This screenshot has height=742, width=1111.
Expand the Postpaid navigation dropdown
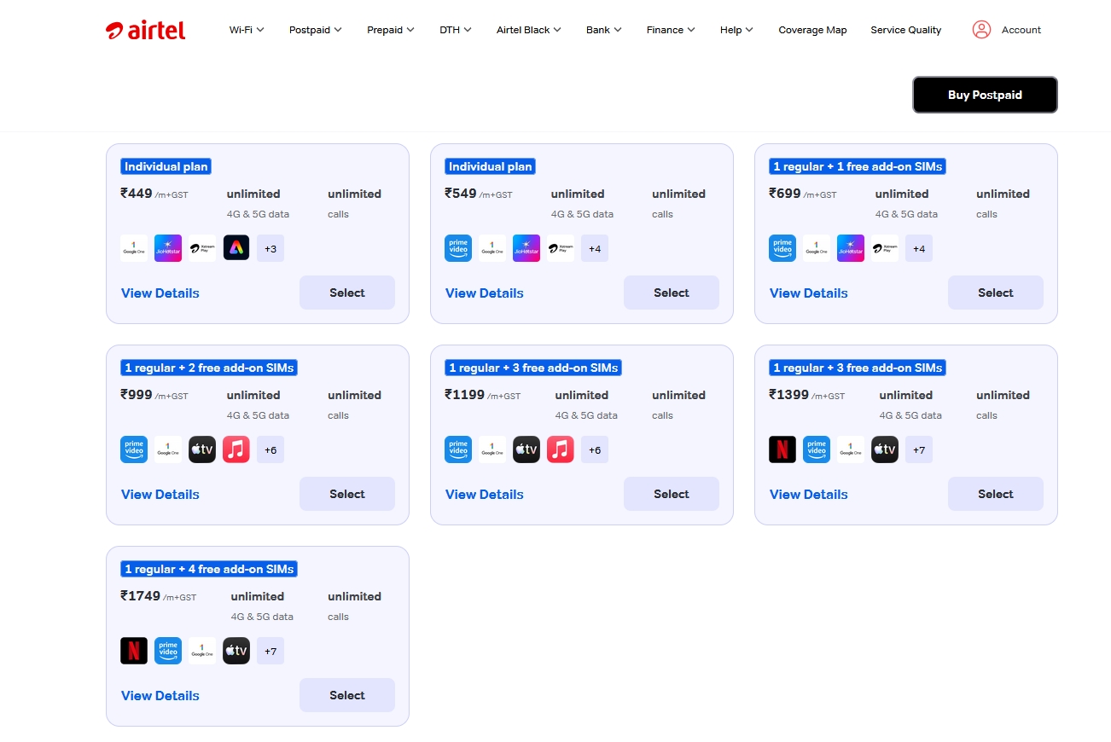coord(316,30)
